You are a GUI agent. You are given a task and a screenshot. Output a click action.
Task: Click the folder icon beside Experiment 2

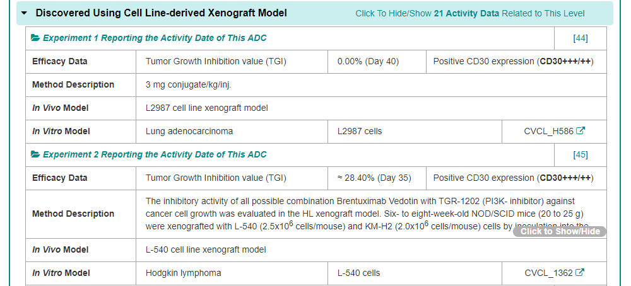tap(36, 155)
